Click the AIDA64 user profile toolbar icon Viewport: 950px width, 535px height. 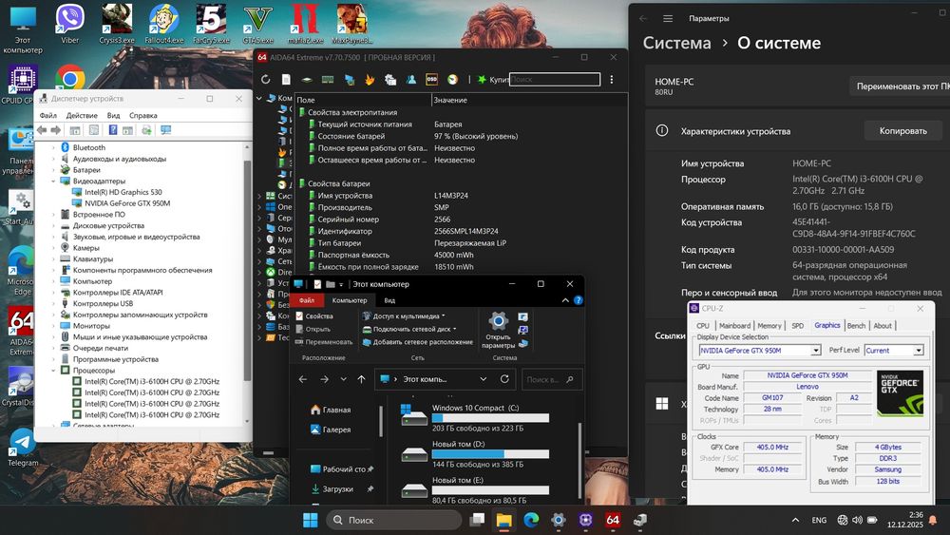[410, 80]
